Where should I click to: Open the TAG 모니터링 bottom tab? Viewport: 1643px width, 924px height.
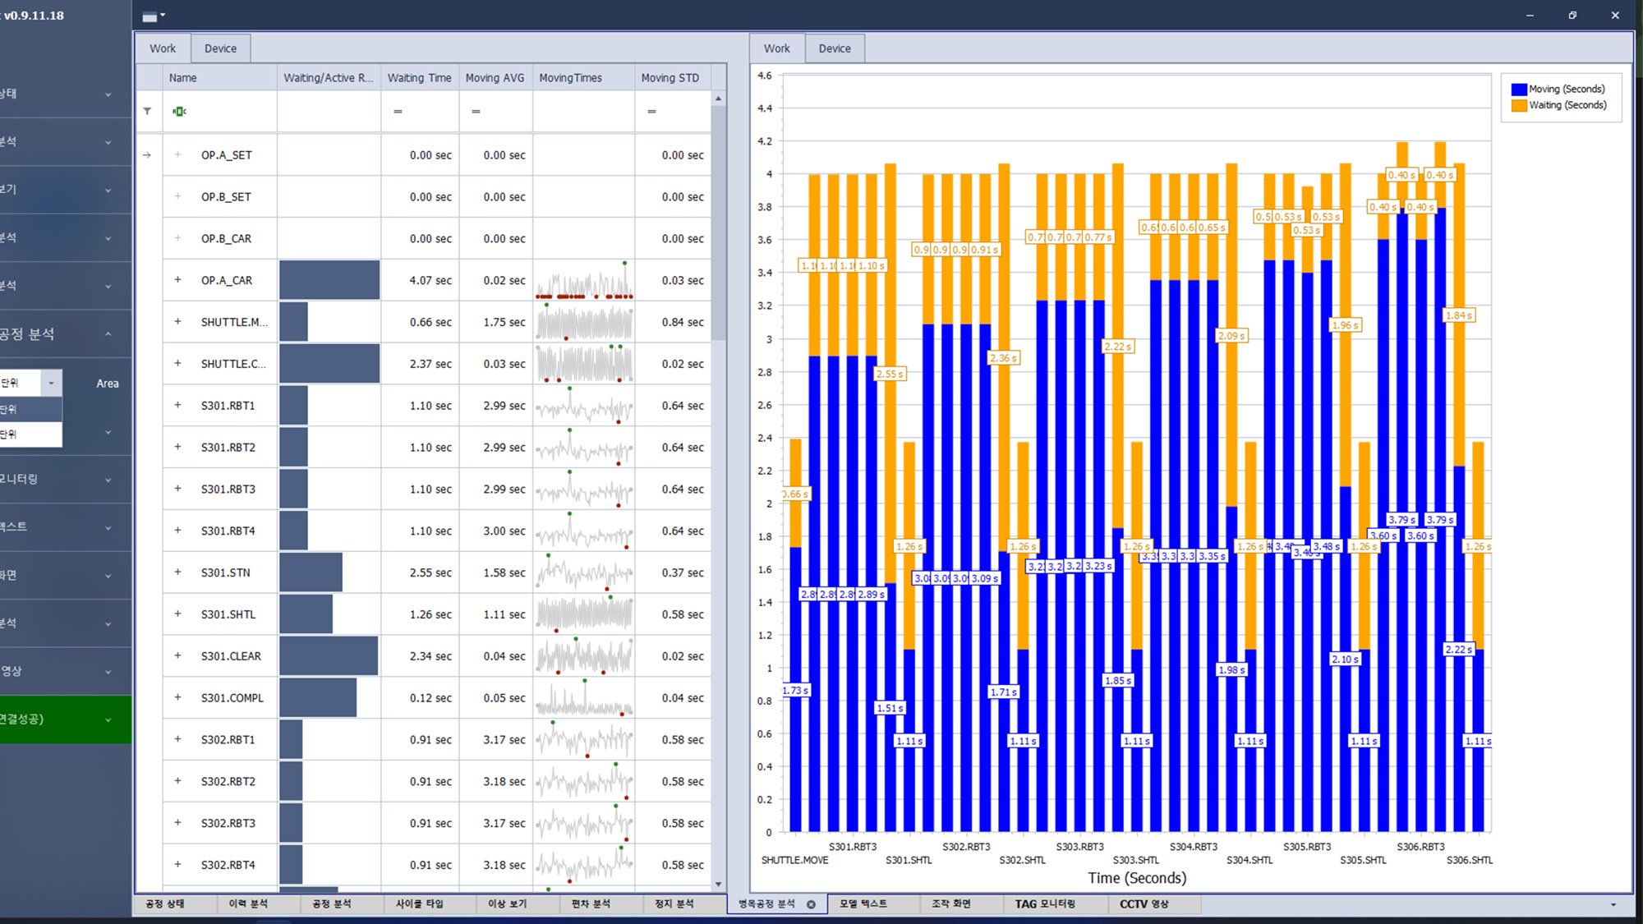(x=1044, y=904)
